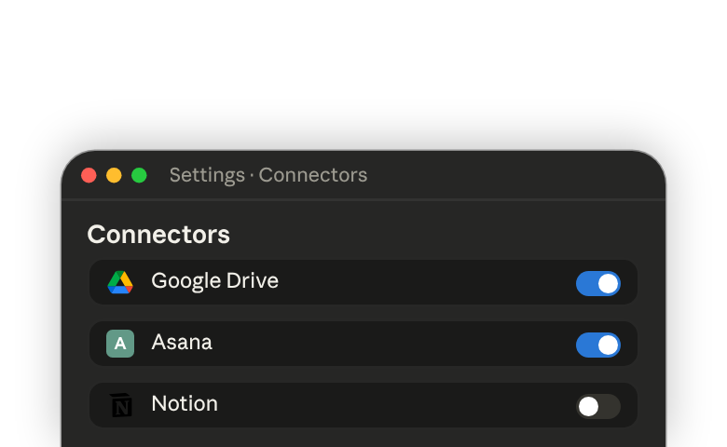Click the white knob of Notion switch
Viewport: 727px width, 447px height.
pyautogui.click(x=589, y=407)
